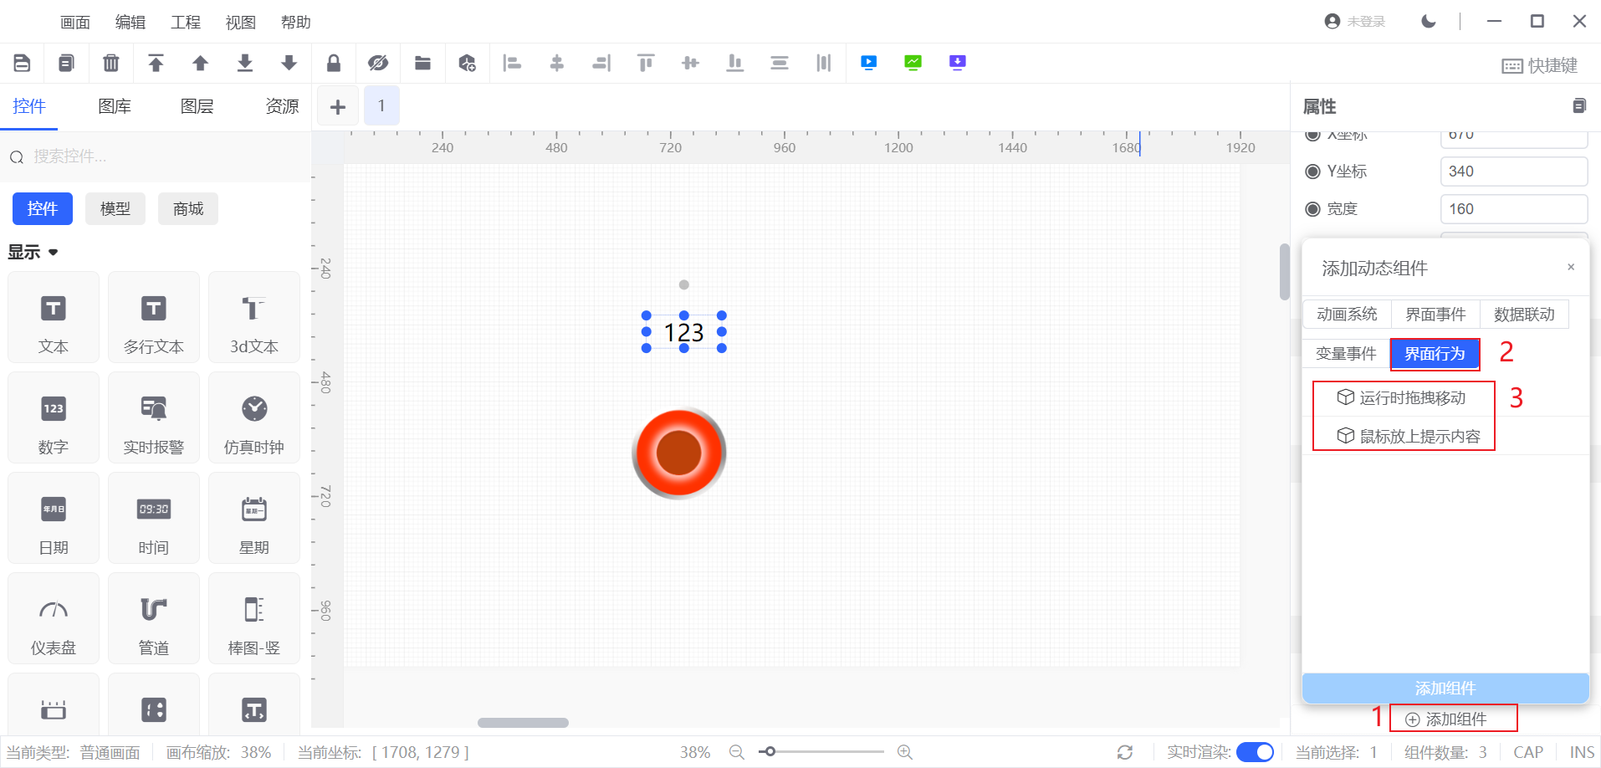The height and width of the screenshot is (768, 1601).
Task: Select the Y坐标 radio button
Action: [1312, 172]
